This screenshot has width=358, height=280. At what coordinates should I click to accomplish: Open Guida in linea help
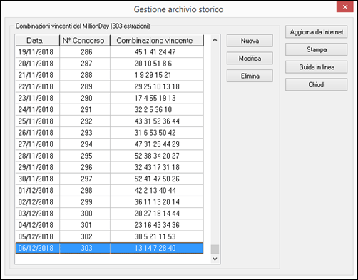316,67
